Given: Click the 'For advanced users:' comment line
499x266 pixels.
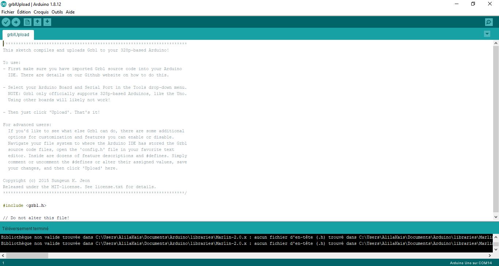Looking at the screenshot, I should coord(27,125).
